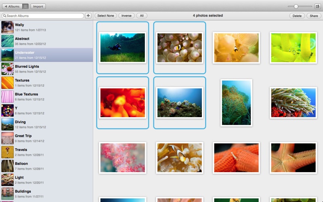The image size is (323, 202).
Task: Select the orange starfish with shrimp photo
Action: pyautogui.click(x=236, y=158)
